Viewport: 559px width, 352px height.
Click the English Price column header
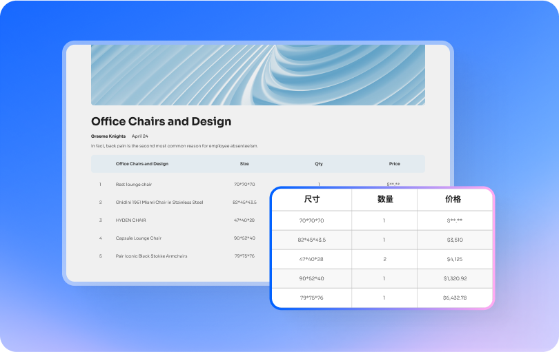coord(394,164)
